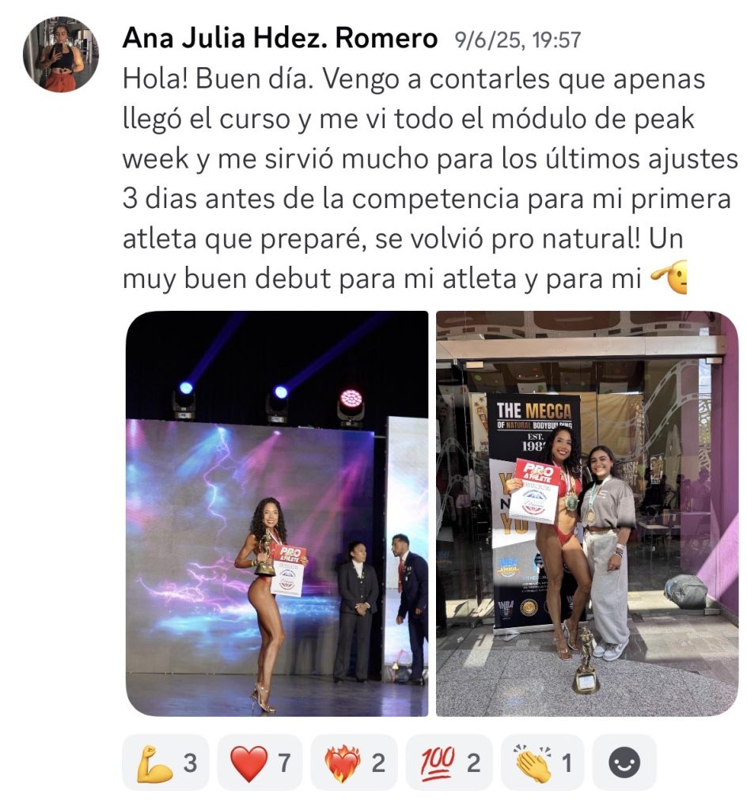Click the two suited judges in the stage photo
Screen dimensions: 747x810
pyautogui.click(x=383, y=610)
